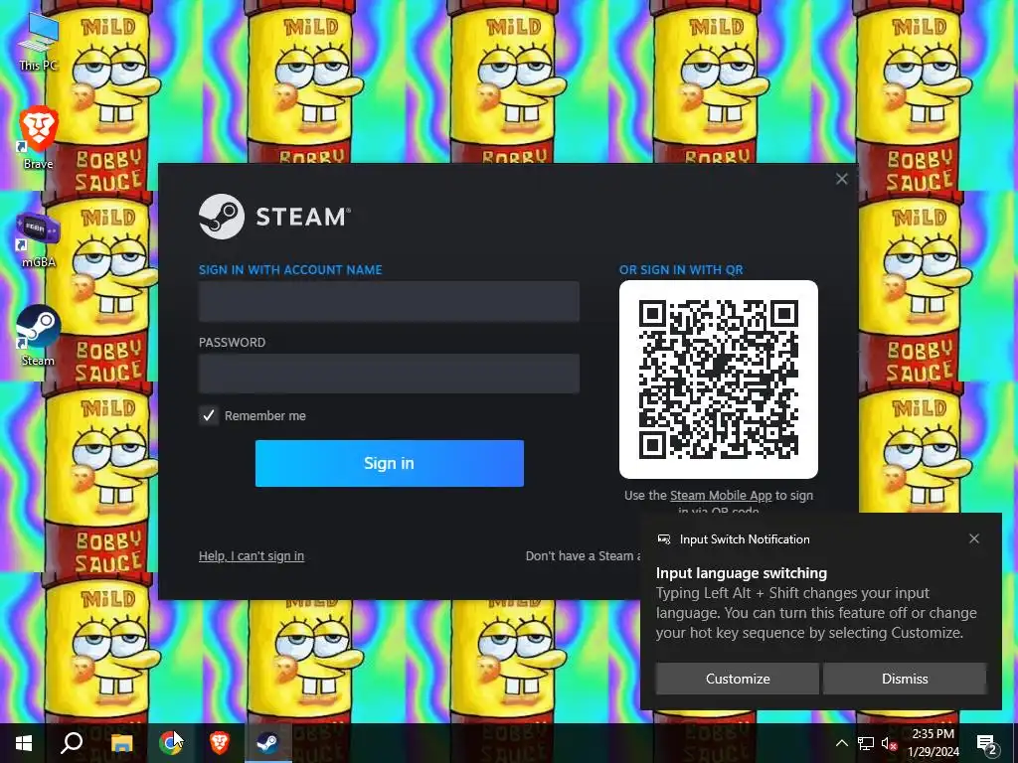Viewport: 1018px width, 763px height.
Task: Focus the account name input field
Action: point(389,301)
